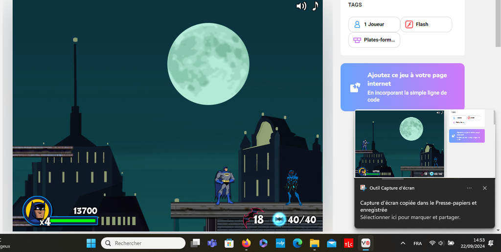
Task: Click the Rechercher taskbar search box
Action: point(143,243)
